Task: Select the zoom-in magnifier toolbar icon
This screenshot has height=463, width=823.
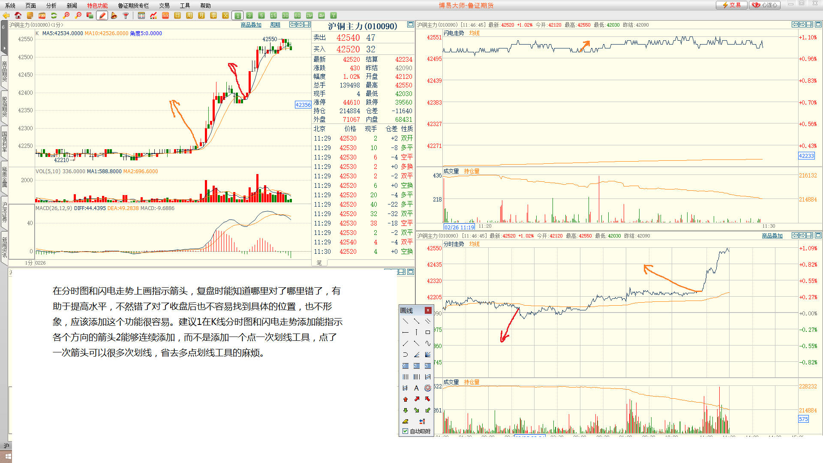Action: [x=66, y=15]
